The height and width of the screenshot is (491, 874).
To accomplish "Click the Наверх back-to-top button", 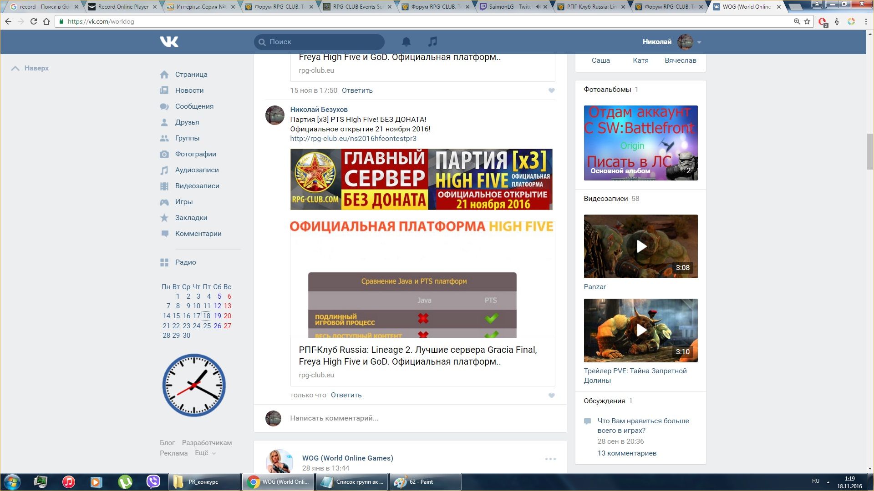I will pyautogui.click(x=30, y=68).
